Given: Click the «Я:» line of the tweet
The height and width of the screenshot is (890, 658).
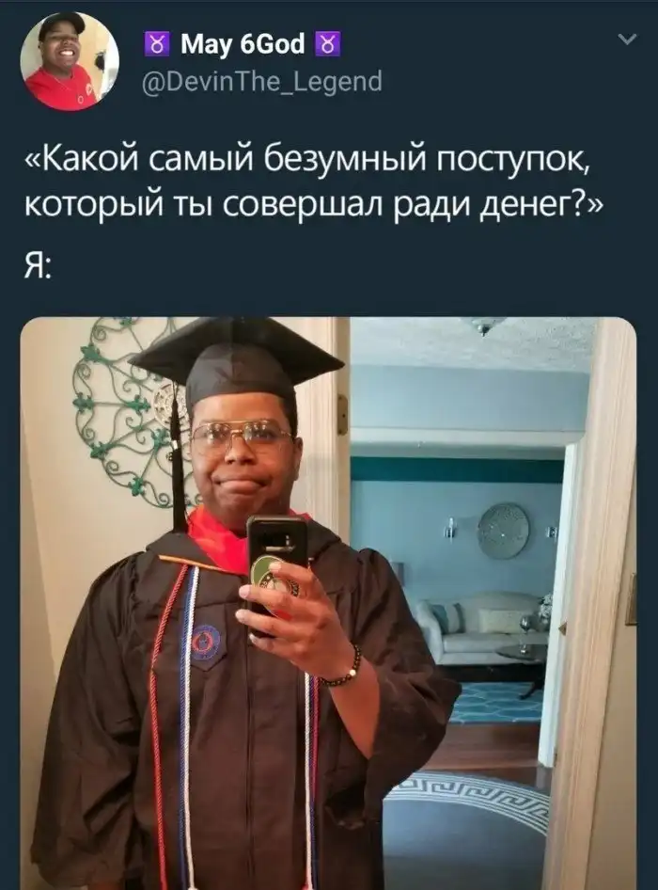Looking at the screenshot, I should click(38, 266).
